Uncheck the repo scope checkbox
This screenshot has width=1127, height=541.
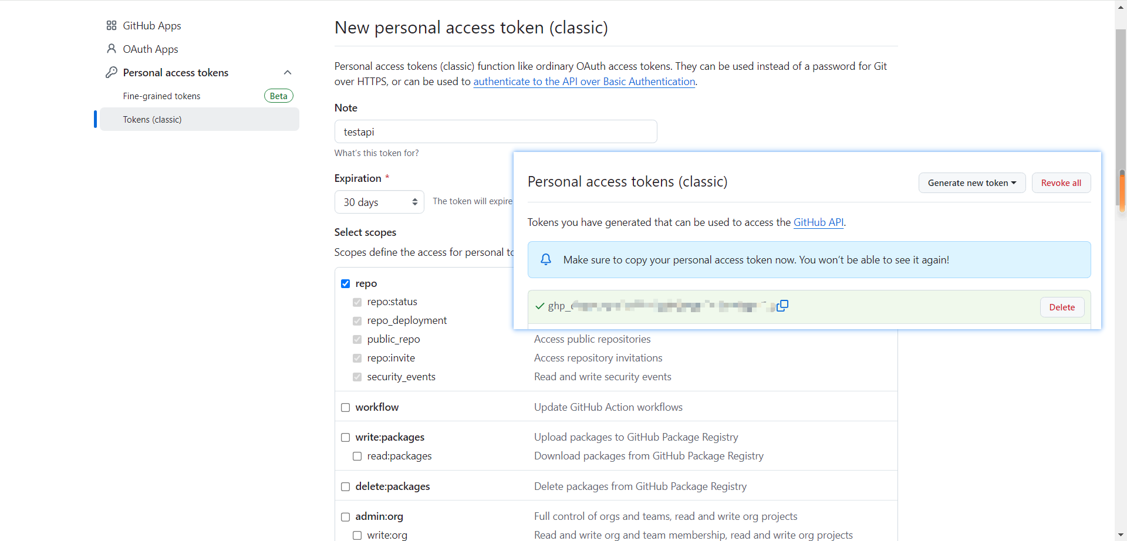(346, 283)
